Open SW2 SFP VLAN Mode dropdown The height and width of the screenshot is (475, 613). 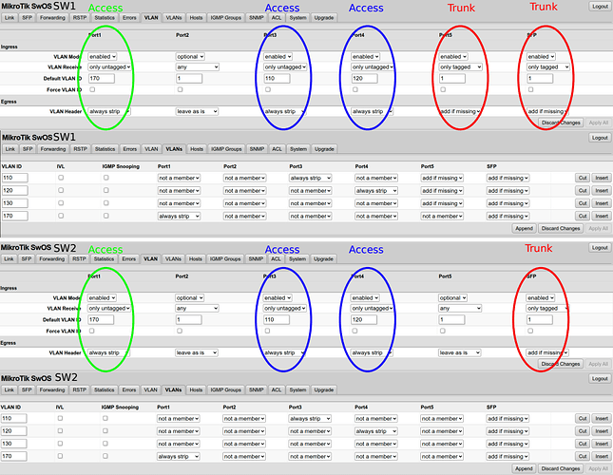[x=540, y=298]
